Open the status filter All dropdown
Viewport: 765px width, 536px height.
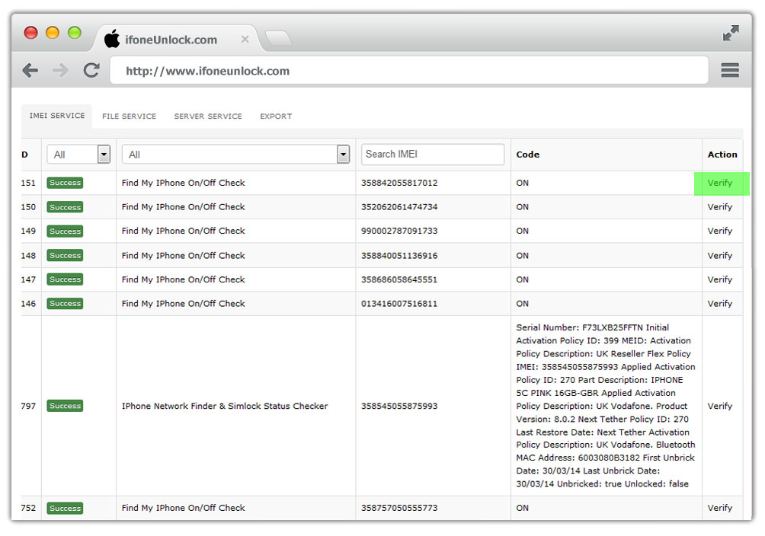pyautogui.click(x=78, y=154)
